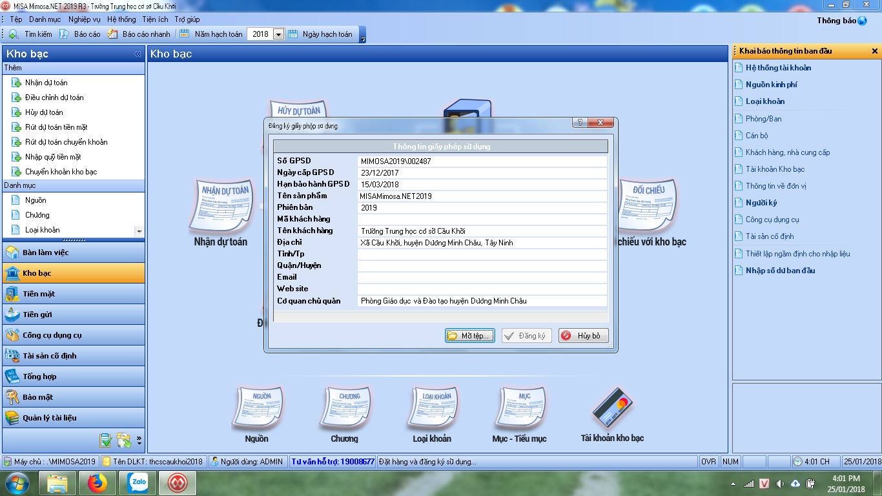
Task: Click the Mục - Tiểu mục document icon
Action: 520,409
